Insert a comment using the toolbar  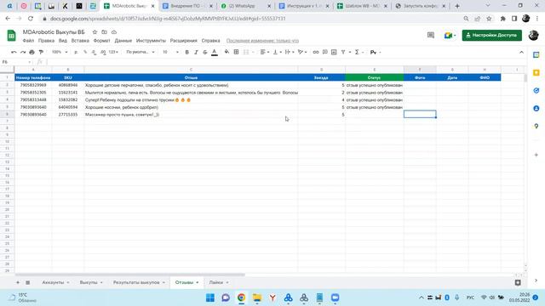325,52
